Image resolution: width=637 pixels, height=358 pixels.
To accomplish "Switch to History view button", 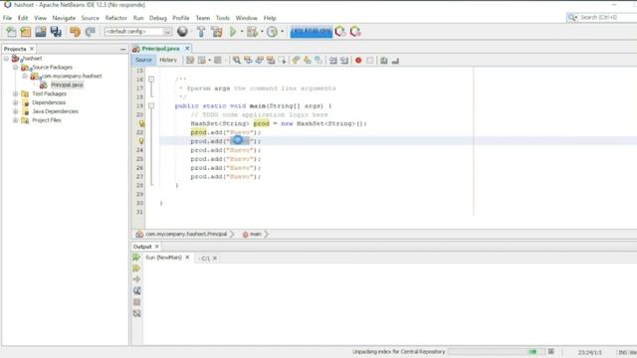I will click(x=168, y=60).
